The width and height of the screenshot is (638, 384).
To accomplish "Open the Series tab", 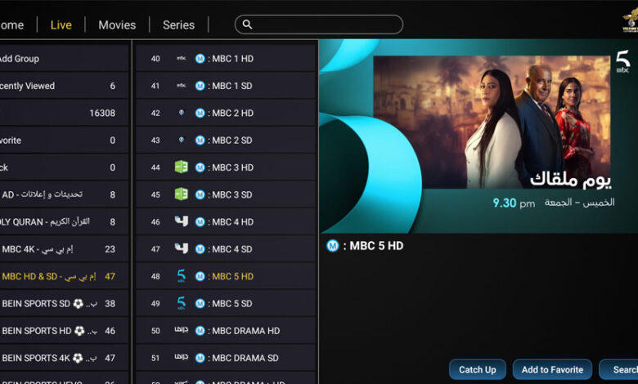I will click(x=178, y=25).
